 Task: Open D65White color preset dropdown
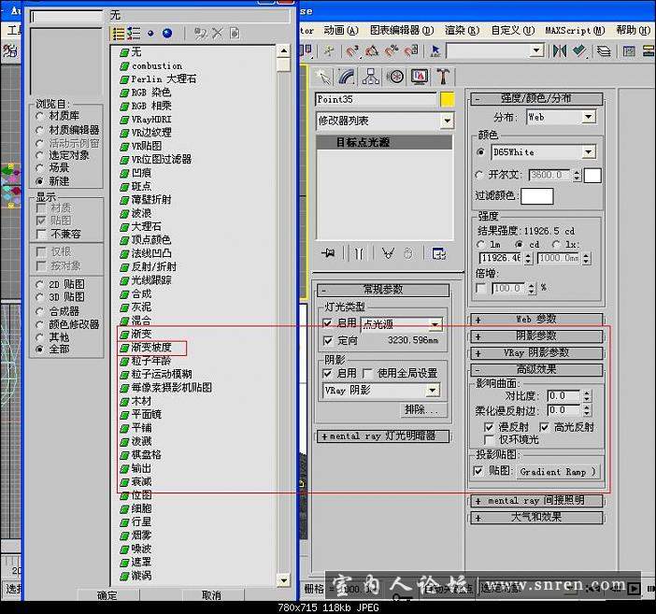(x=544, y=152)
